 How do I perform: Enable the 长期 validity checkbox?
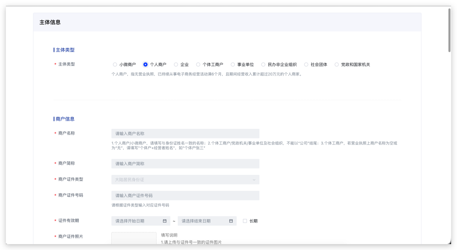[x=245, y=221]
